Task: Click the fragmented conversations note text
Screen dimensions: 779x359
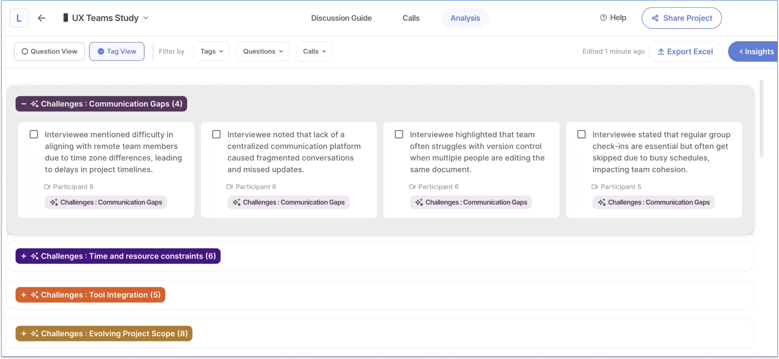Action: 294,152
